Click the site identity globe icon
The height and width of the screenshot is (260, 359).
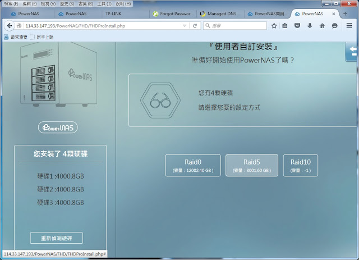click(19, 26)
